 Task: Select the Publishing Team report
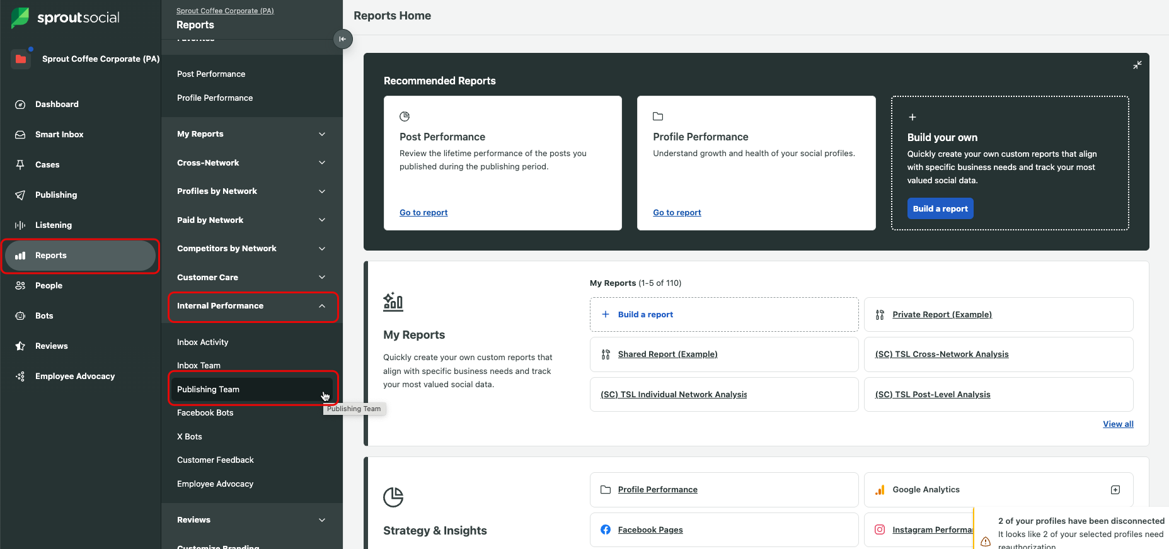[252, 390]
